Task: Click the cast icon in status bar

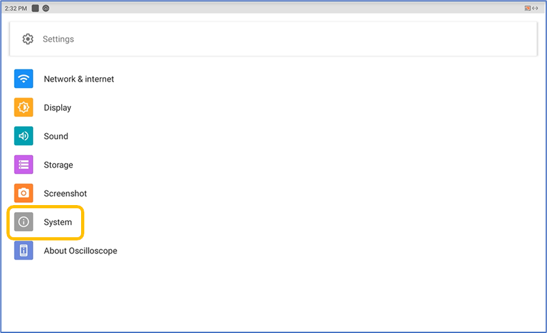Action: (x=528, y=8)
